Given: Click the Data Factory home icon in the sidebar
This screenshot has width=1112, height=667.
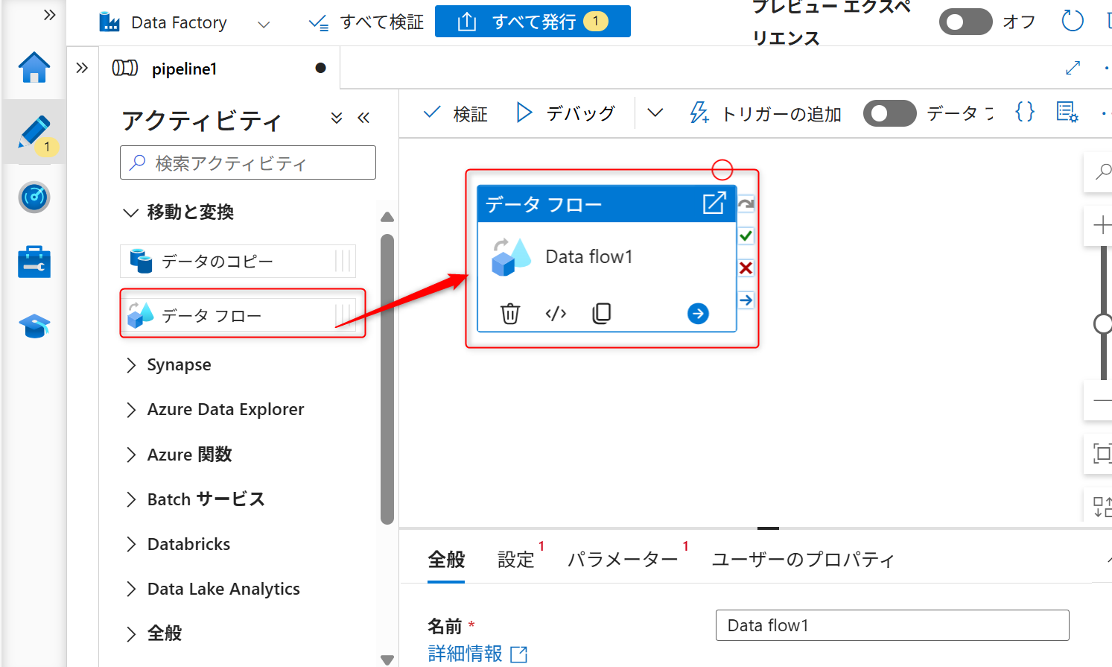Looking at the screenshot, I should pyautogui.click(x=34, y=67).
